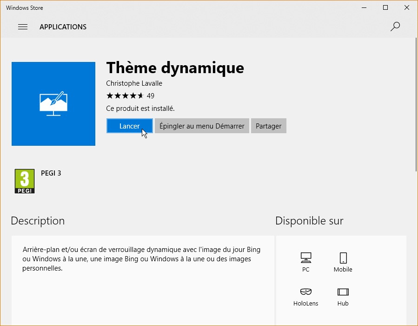Minimize the Windows Store window
Viewport: 418px width, 326px height.
tap(364, 7)
